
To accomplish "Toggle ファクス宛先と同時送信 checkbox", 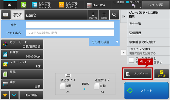I will pos(131,60).
